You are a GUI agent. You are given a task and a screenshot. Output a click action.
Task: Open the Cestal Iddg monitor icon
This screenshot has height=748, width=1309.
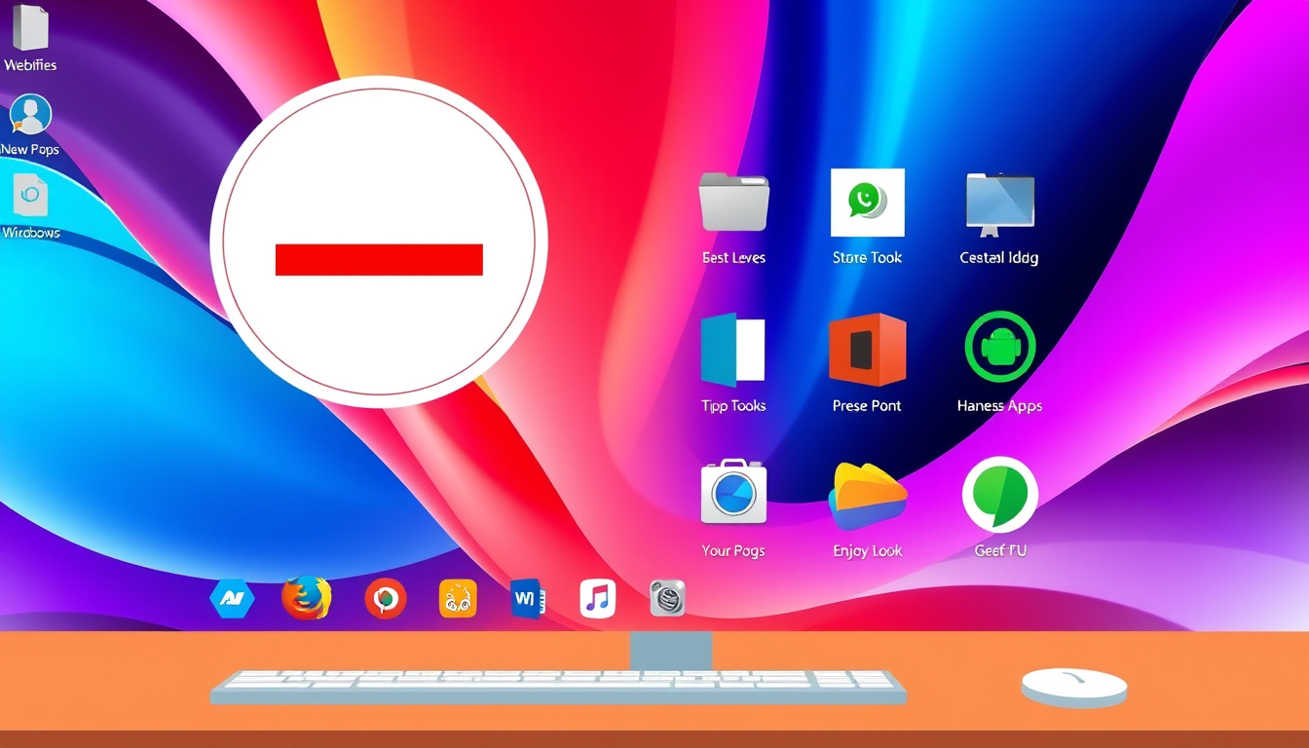click(999, 205)
